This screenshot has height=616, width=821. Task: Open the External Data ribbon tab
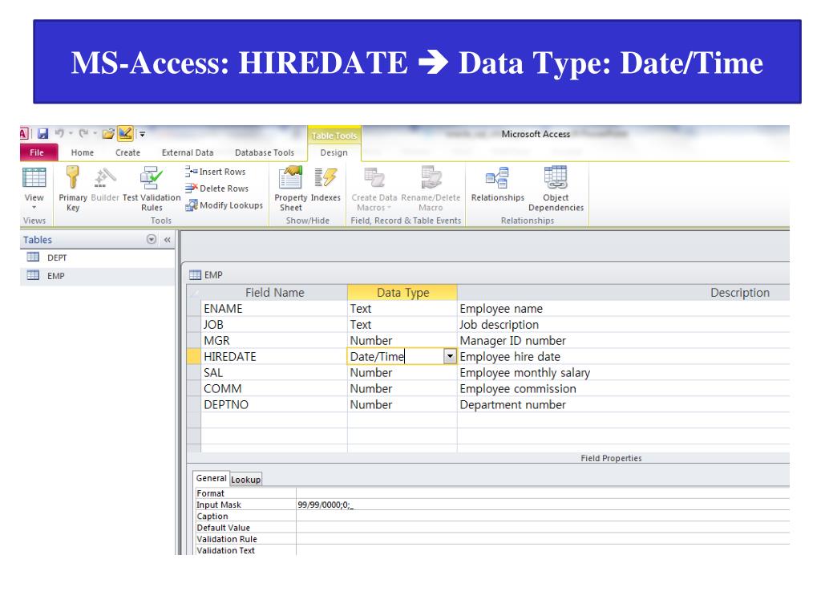[x=188, y=152]
